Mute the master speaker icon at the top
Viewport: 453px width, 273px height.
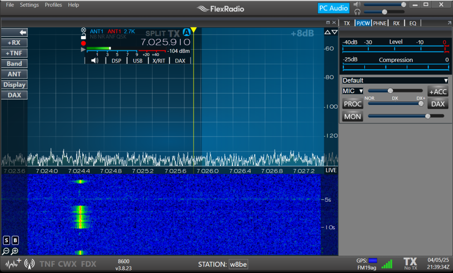pyautogui.click(x=357, y=5)
